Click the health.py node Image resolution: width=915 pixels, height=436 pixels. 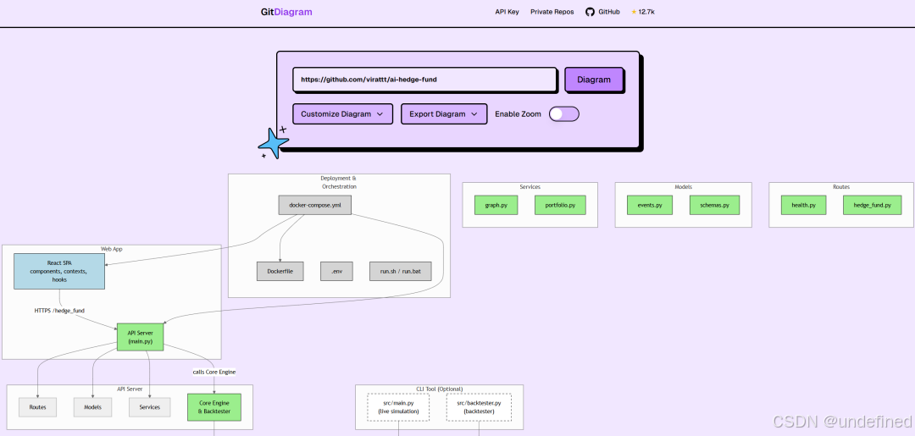click(803, 205)
